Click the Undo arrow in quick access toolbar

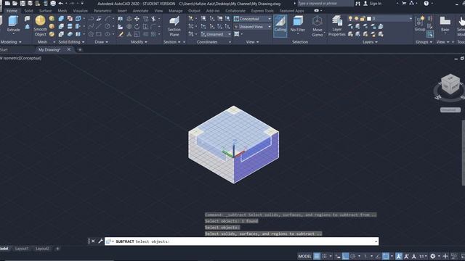[61, 3]
